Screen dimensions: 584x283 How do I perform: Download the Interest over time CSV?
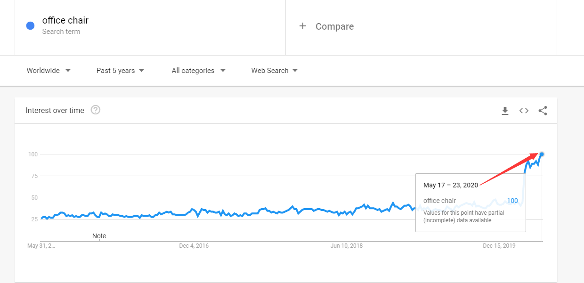(x=505, y=111)
